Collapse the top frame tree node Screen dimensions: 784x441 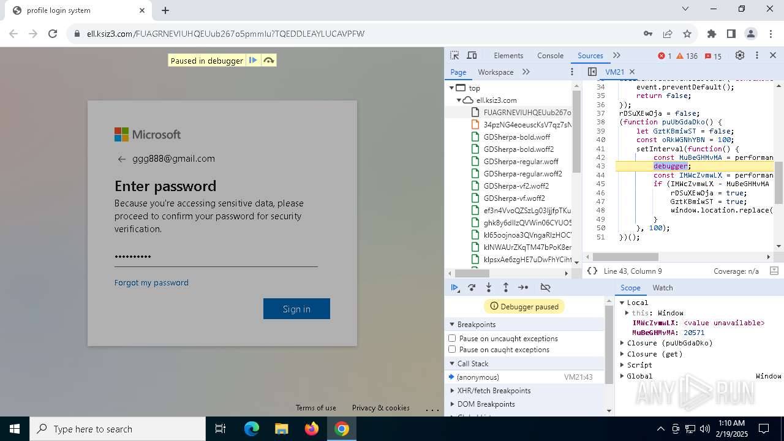pyautogui.click(x=451, y=88)
